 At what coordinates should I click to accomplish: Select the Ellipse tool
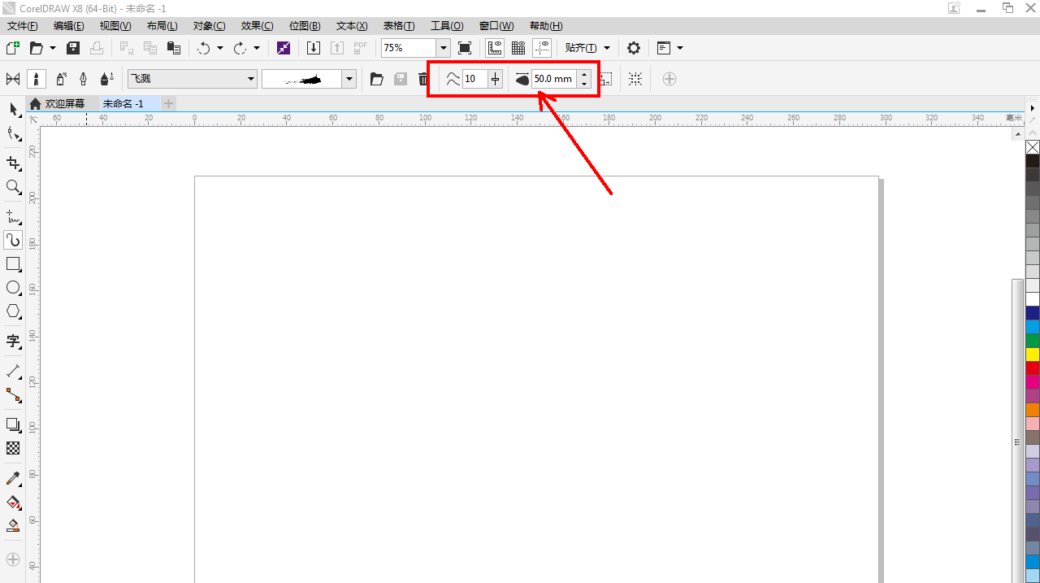pyautogui.click(x=13, y=288)
